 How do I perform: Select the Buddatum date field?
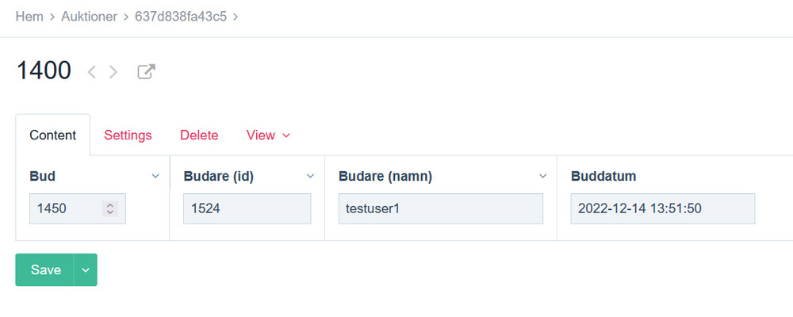(662, 209)
